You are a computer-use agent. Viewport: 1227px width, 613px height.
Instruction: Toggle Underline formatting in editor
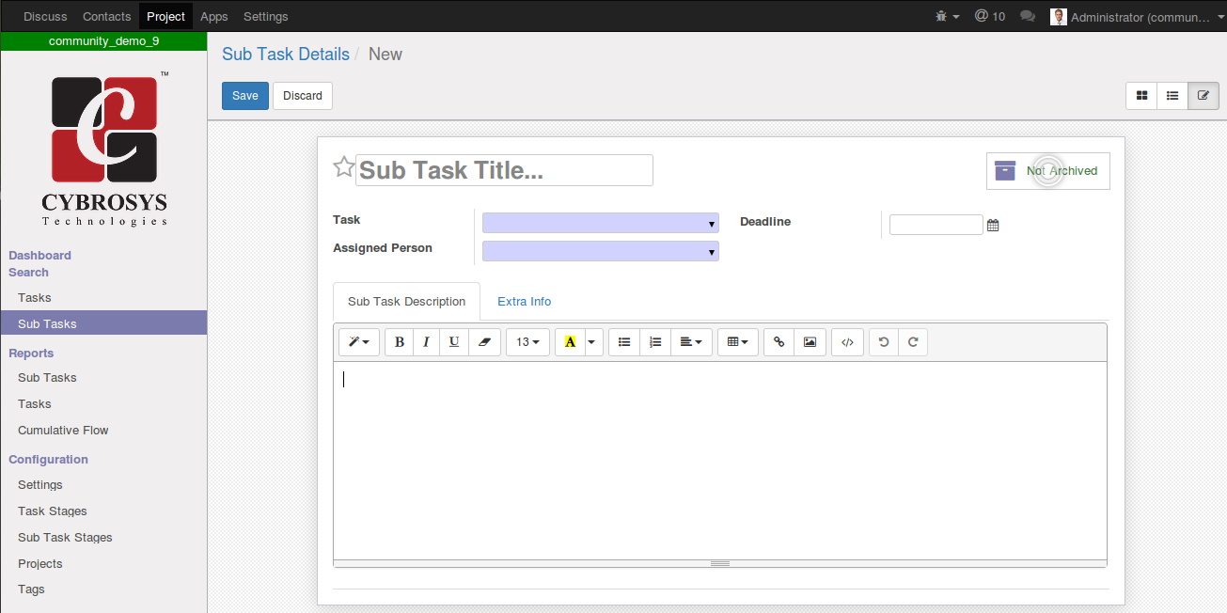tap(454, 342)
